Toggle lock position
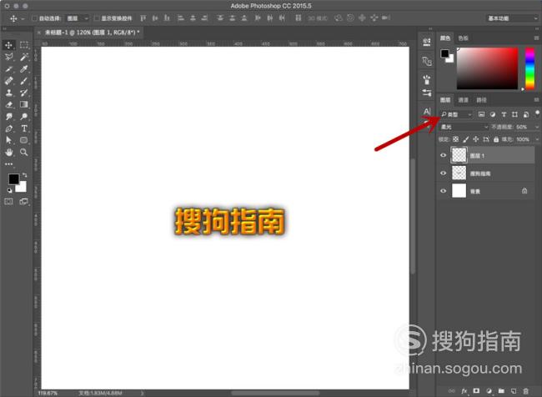Image resolution: width=542 pixels, height=397 pixels. pos(475,139)
